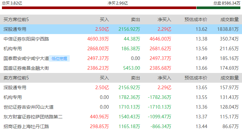The width and height of the screenshot is (242, 131).
Task: Click the 86.67万 trade volume
Action: click(x=231, y=126)
